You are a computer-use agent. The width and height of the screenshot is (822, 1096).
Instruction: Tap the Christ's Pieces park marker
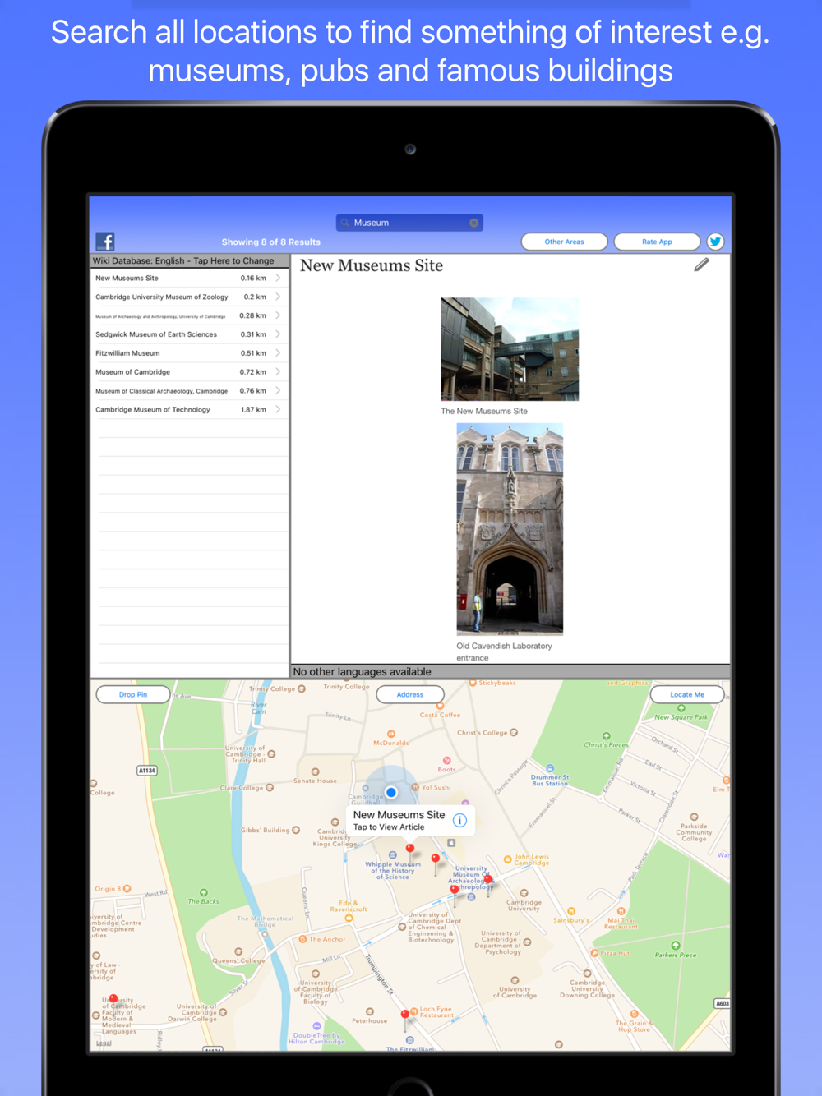coord(607,736)
